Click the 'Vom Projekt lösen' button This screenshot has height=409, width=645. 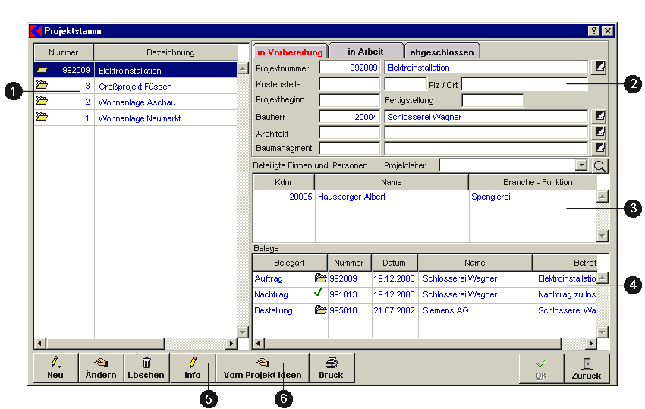click(263, 369)
